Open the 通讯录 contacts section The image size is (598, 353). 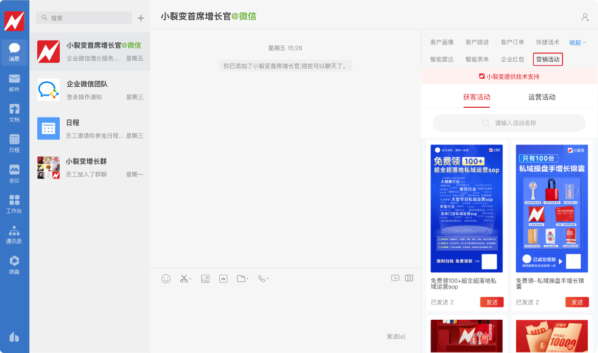click(14, 235)
